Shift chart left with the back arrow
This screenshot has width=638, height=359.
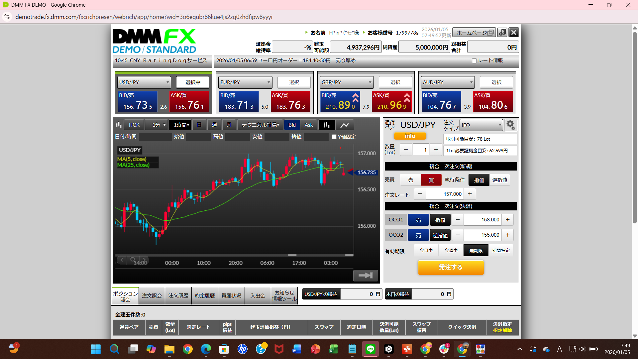tap(122, 260)
